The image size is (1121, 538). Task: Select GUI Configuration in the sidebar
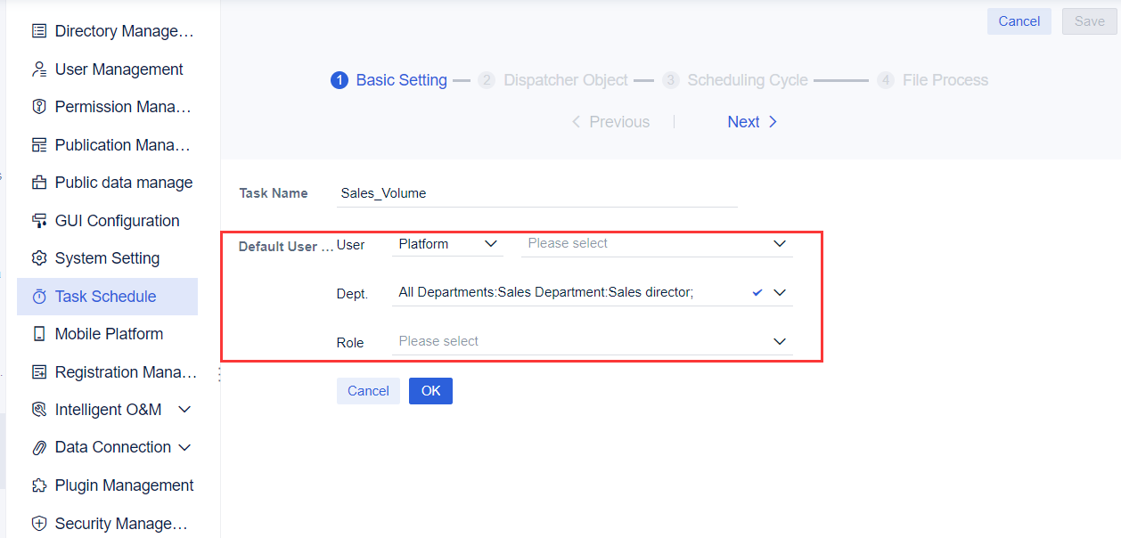point(117,220)
